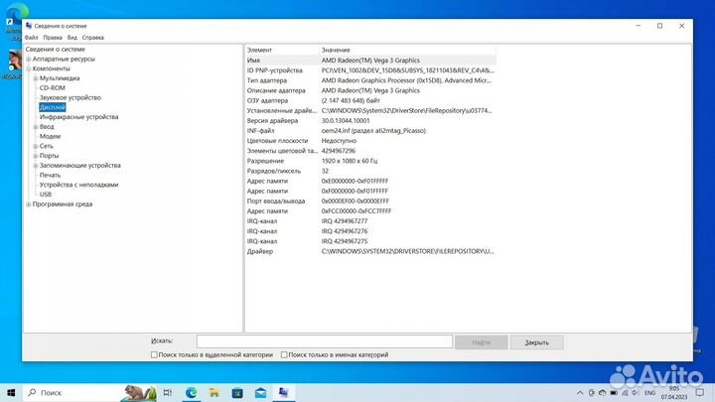Expand the Аппаратные ресурсы tree node
Screen dimensions: 715x402
click(x=28, y=59)
